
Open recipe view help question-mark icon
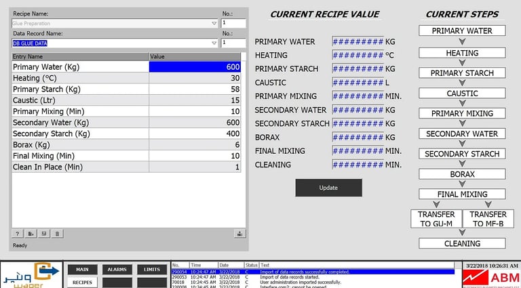(18, 234)
